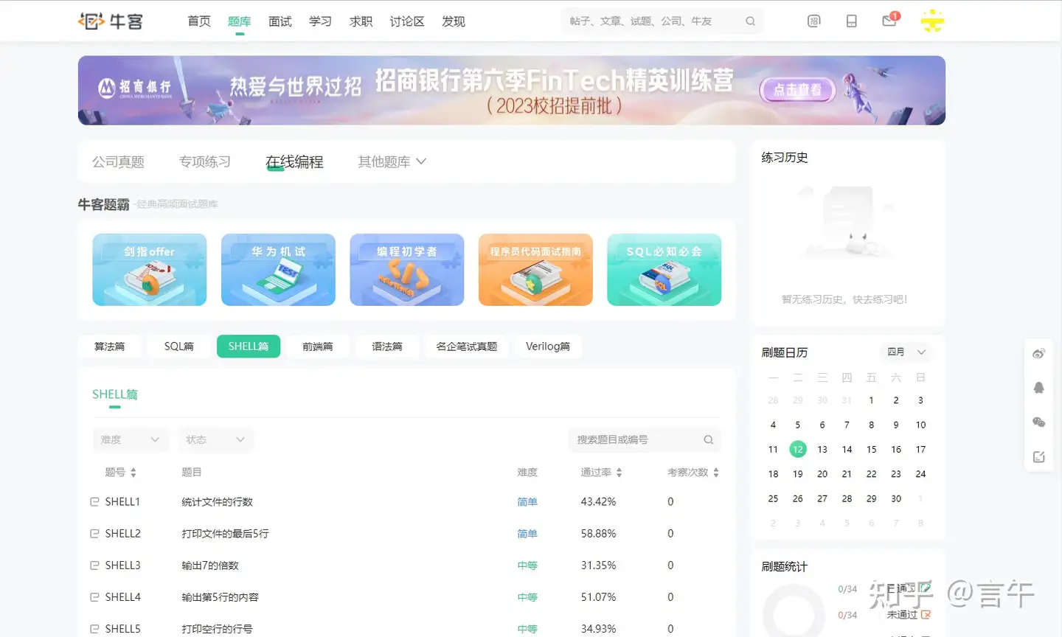The image size is (1062, 637).
Task: Switch to the 算法篇 category
Action: pyautogui.click(x=109, y=346)
